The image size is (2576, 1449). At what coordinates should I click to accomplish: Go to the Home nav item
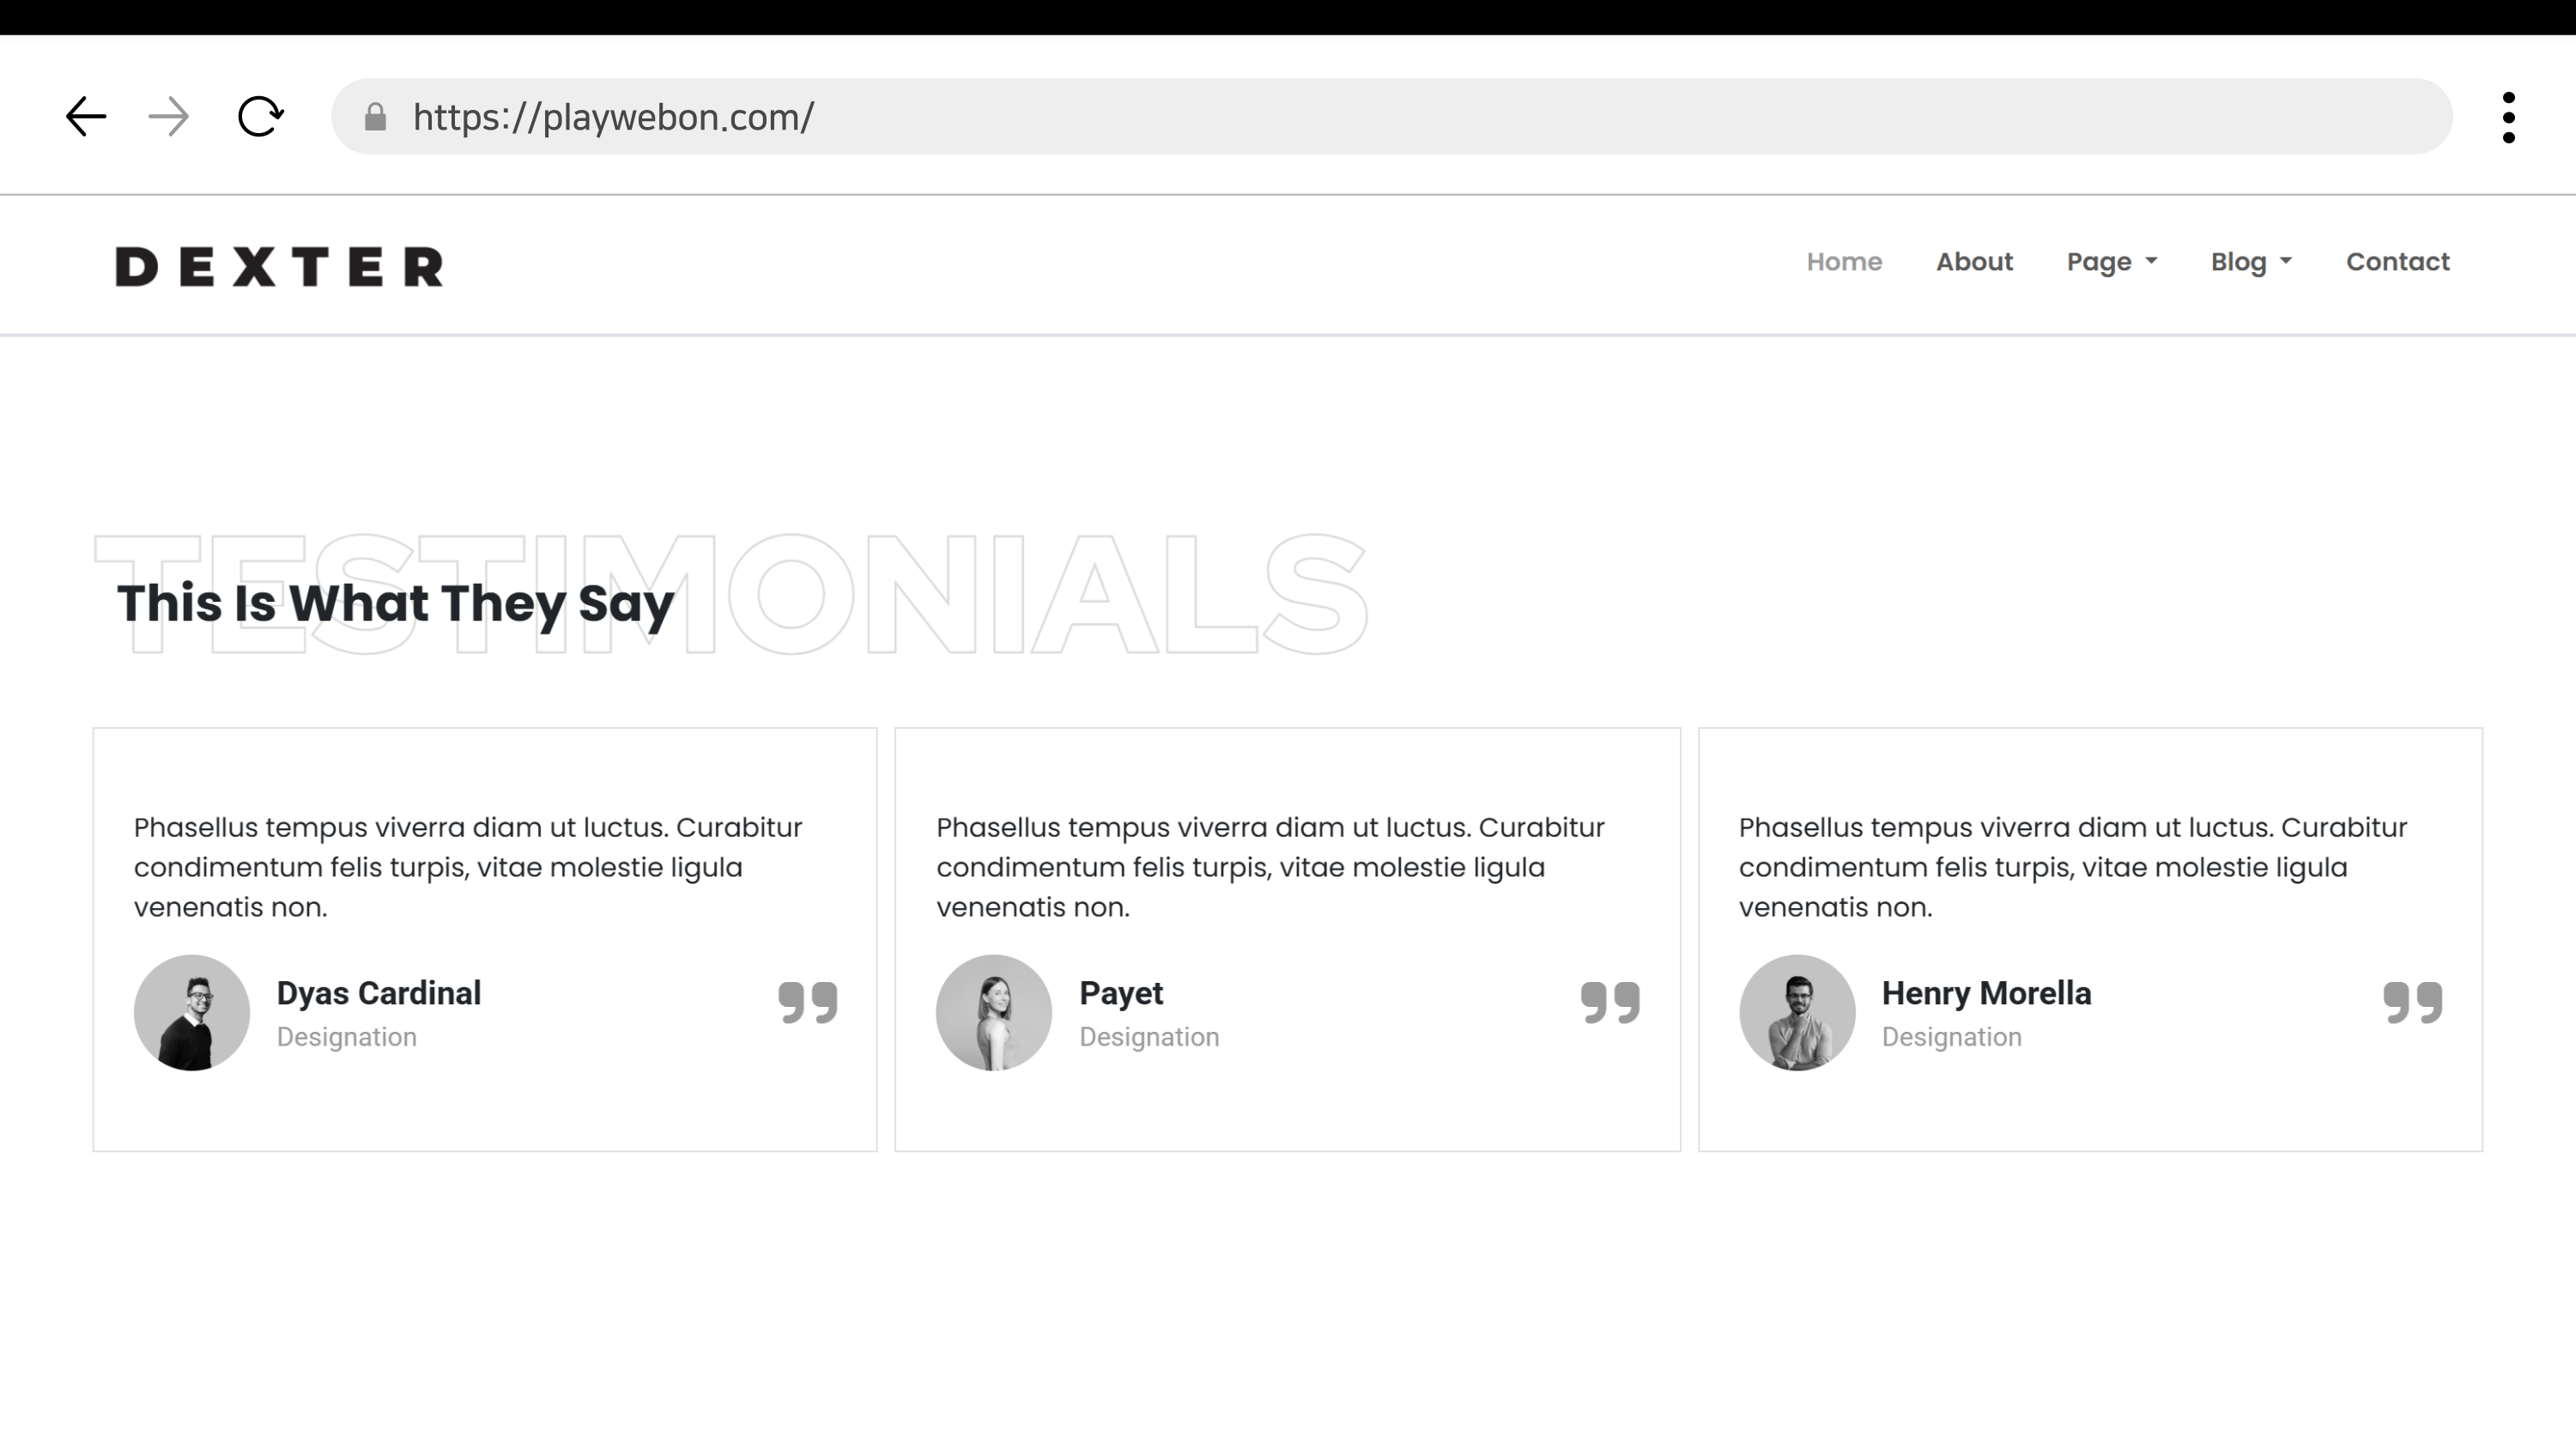pos(1844,262)
